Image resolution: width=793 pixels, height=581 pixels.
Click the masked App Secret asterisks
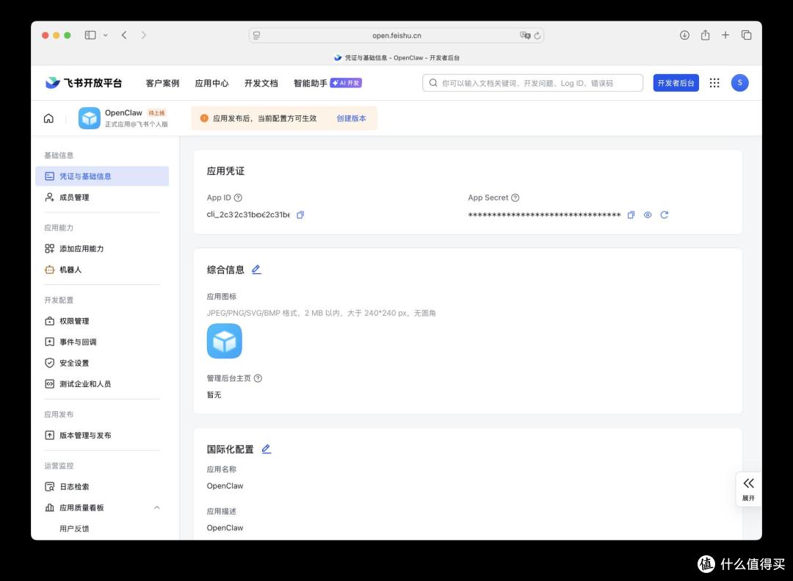tap(544, 215)
